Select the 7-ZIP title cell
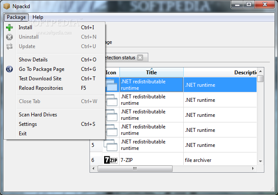This screenshot has width=278, height=195. (151, 160)
